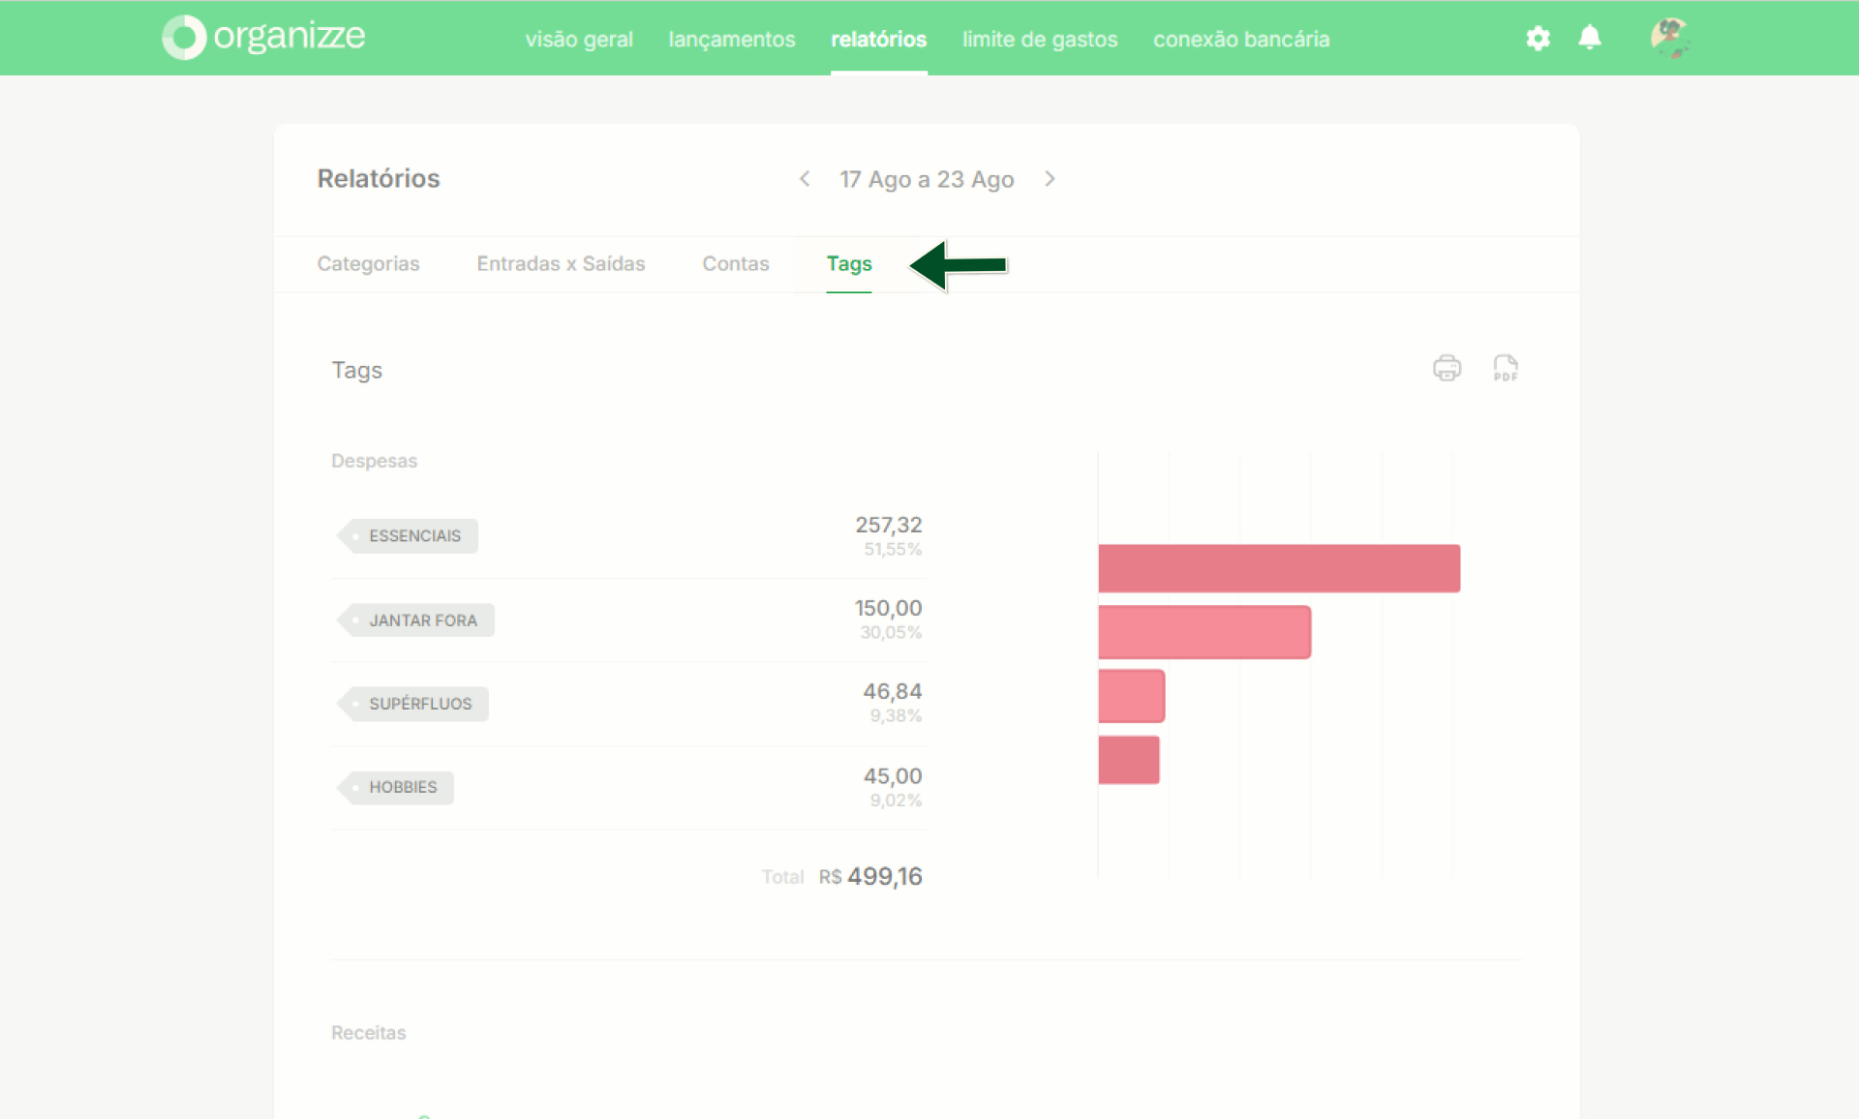Screen dimensions: 1859x1119
Task: Advance to the next week
Action: (1050, 179)
